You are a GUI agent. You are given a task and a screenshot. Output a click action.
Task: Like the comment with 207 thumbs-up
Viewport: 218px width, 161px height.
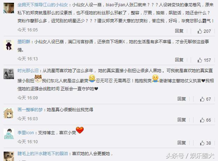click(200, 31)
